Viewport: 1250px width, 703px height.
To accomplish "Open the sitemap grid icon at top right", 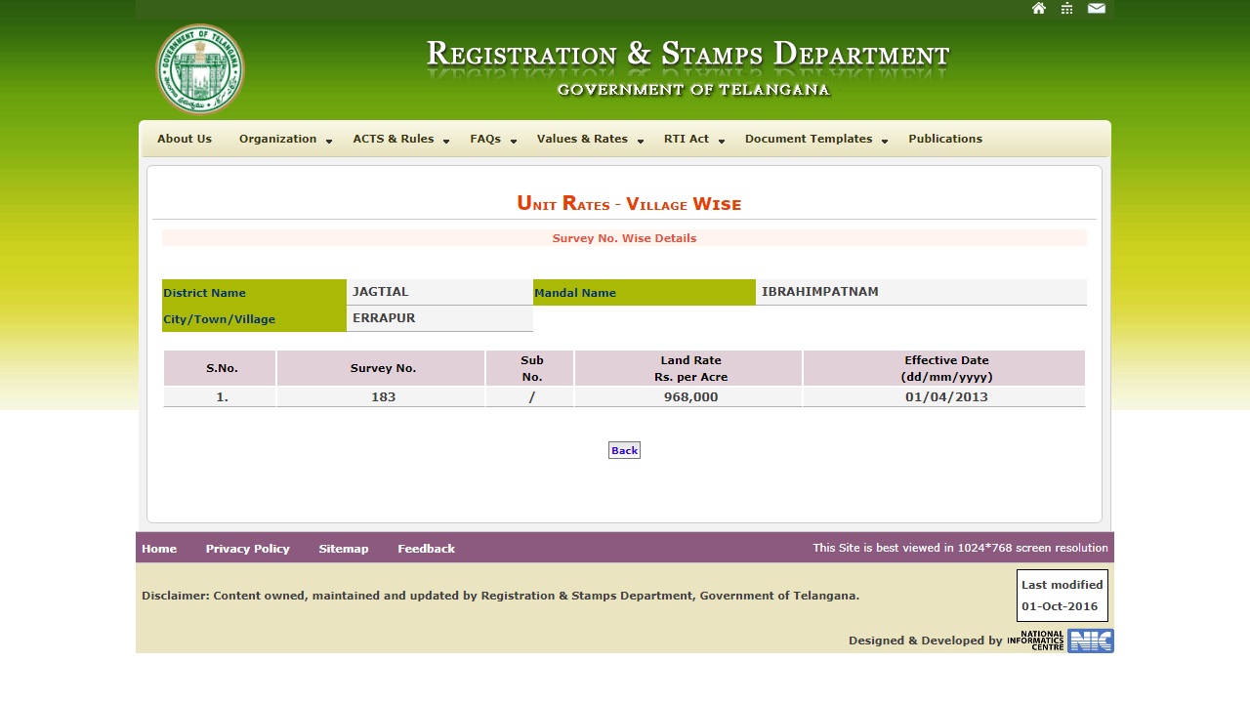I will (1066, 9).
